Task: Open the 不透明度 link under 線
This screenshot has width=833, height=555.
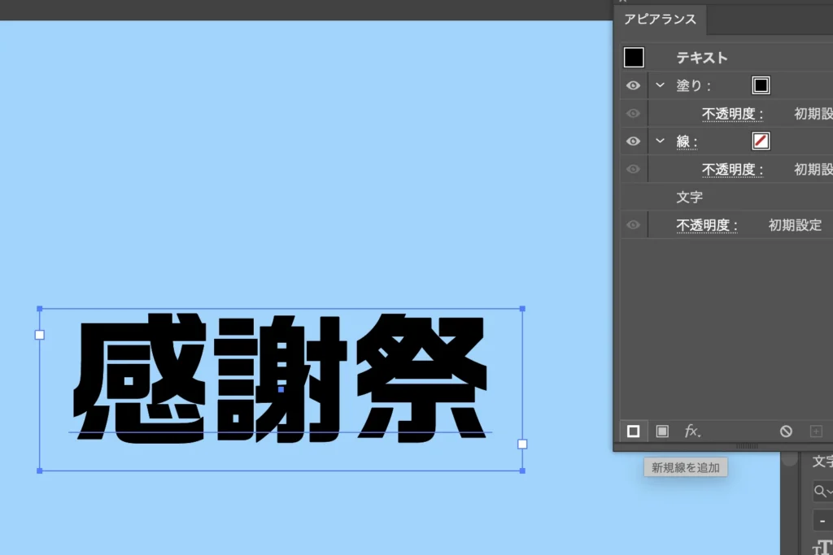Action: [732, 170]
